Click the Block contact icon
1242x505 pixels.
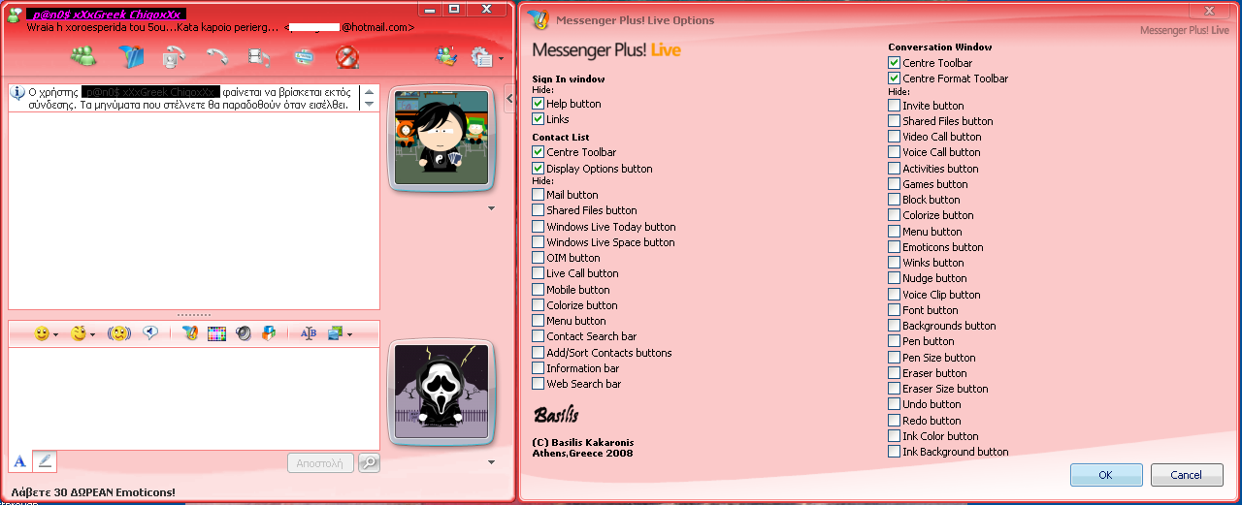pos(347,57)
